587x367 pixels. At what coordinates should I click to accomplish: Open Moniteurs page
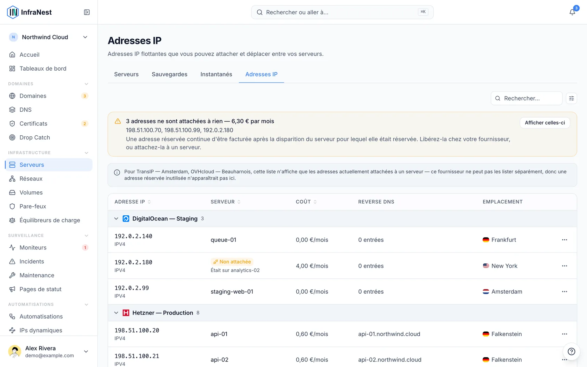pos(49,247)
